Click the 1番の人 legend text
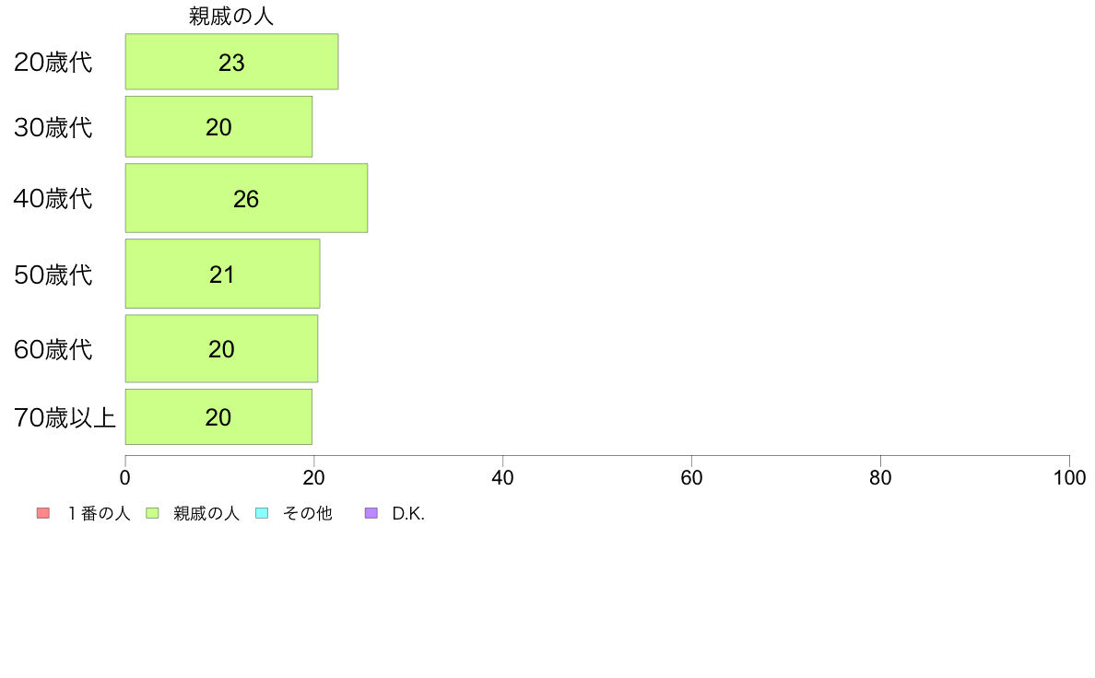Viewport: 1095px width, 678px height. point(99,513)
